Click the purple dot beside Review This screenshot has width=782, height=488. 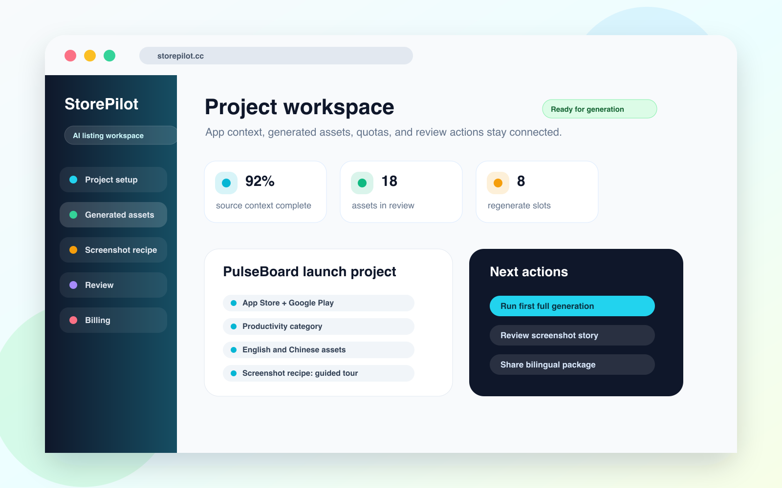pos(73,285)
